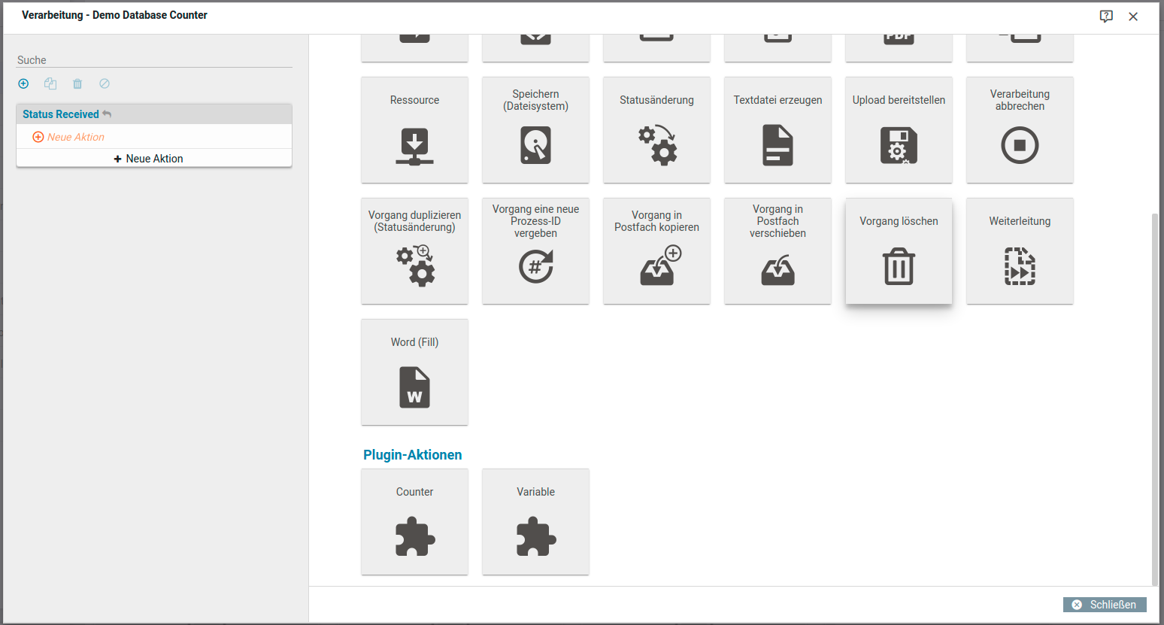Click the + Neue Aktion button

149,159
